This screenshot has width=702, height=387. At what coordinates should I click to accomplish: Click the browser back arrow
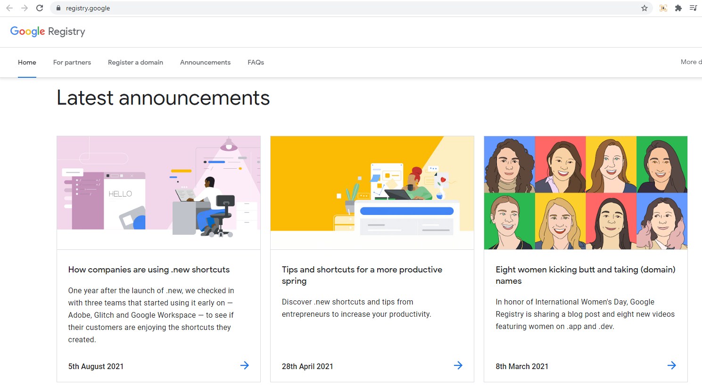tap(9, 8)
